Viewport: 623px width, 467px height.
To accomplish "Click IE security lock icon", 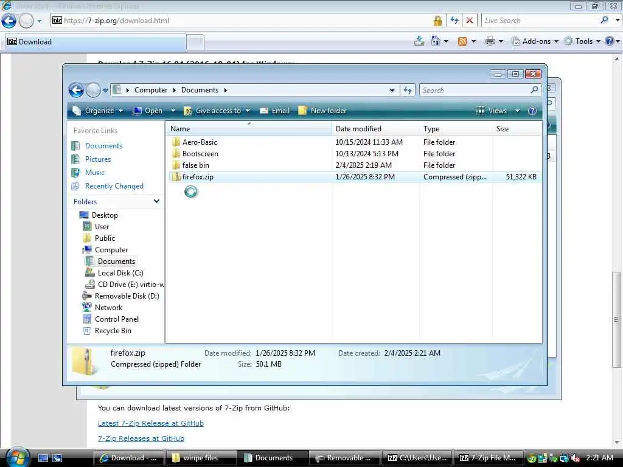I will pyautogui.click(x=437, y=21).
